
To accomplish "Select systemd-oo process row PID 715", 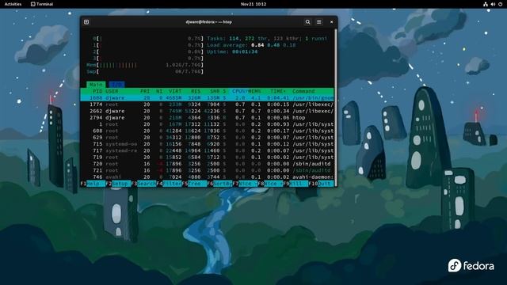I will point(207,144).
